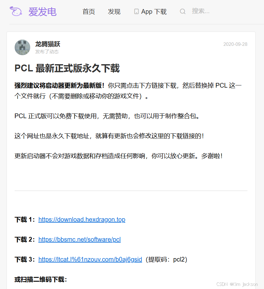Click the bold 强烈建议将启动器更新为最新版 text
The image size is (264, 289).
(x=59, y=85)
